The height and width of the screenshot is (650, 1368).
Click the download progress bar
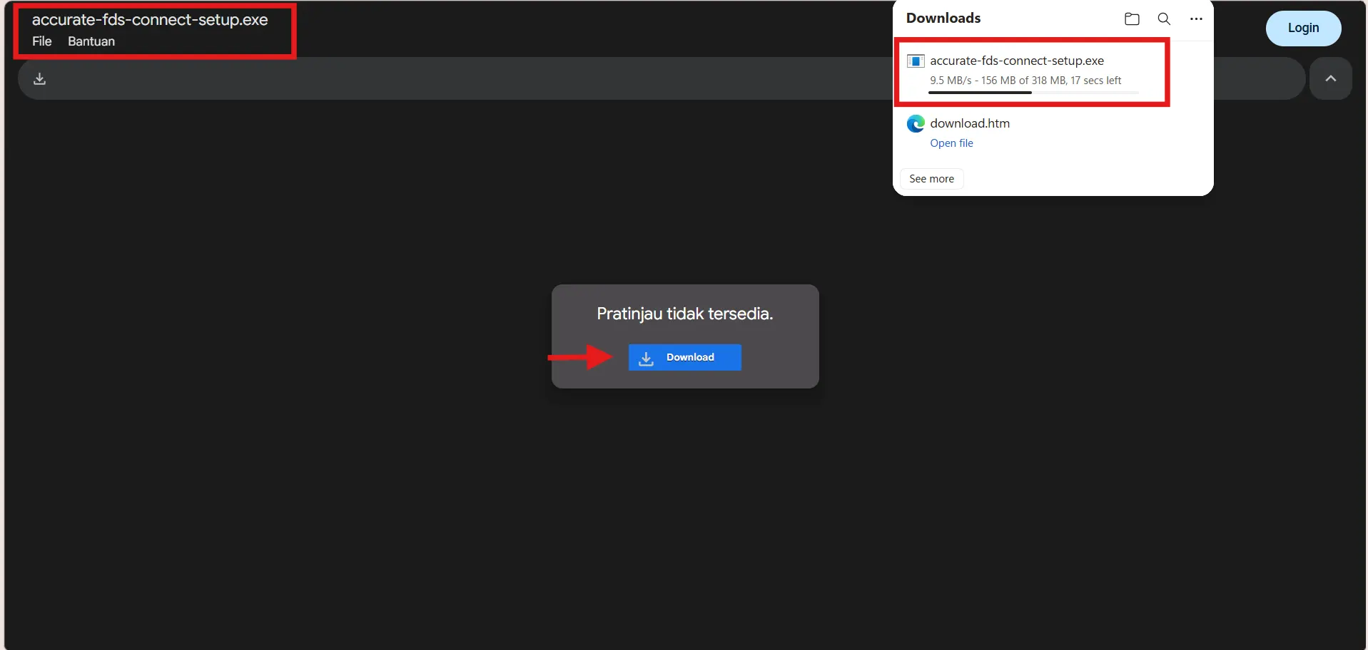click(1033, 93)
